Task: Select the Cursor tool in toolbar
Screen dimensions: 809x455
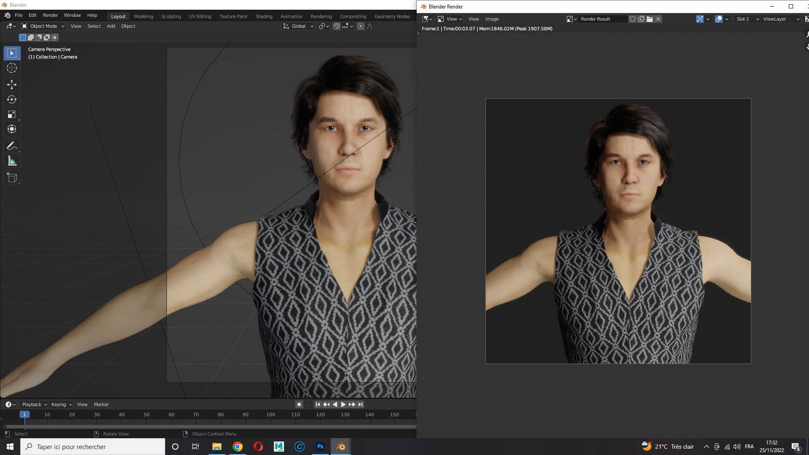Action: click(12, 68)
